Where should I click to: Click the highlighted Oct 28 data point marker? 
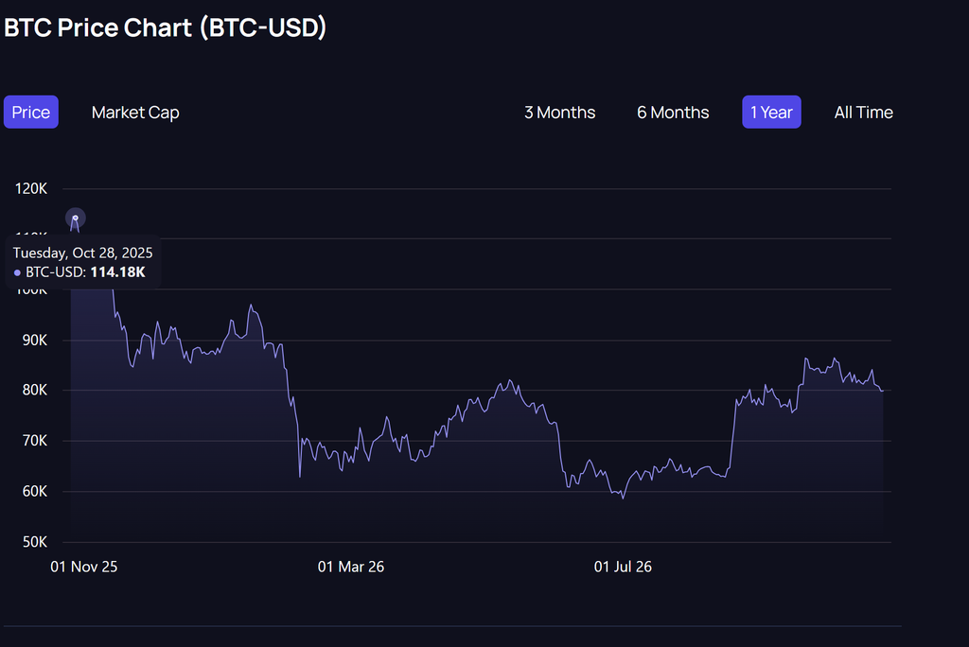76,219
